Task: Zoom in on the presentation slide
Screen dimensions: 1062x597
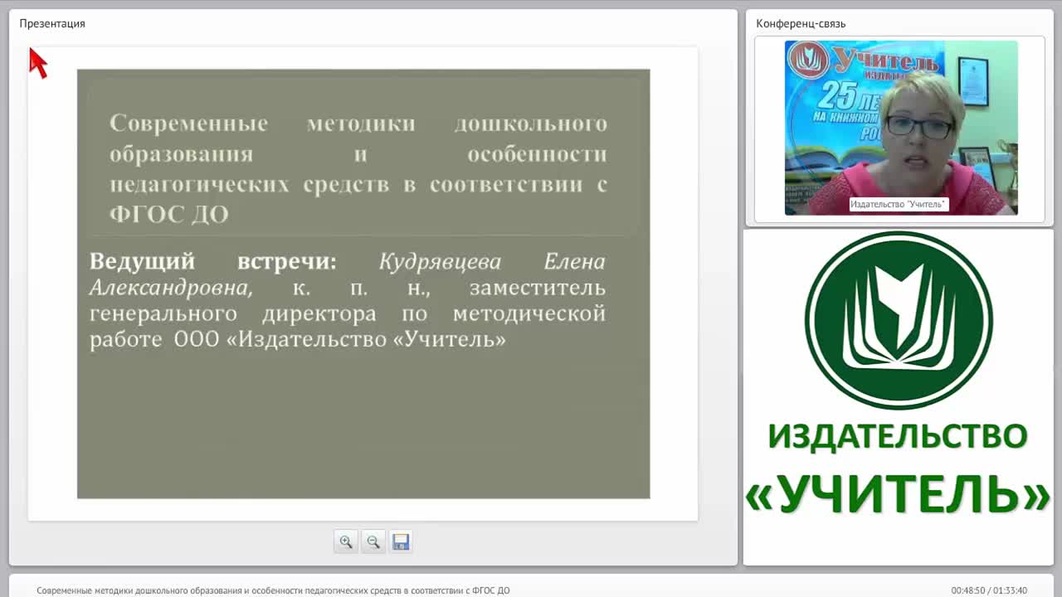Action: click(346, 541)
